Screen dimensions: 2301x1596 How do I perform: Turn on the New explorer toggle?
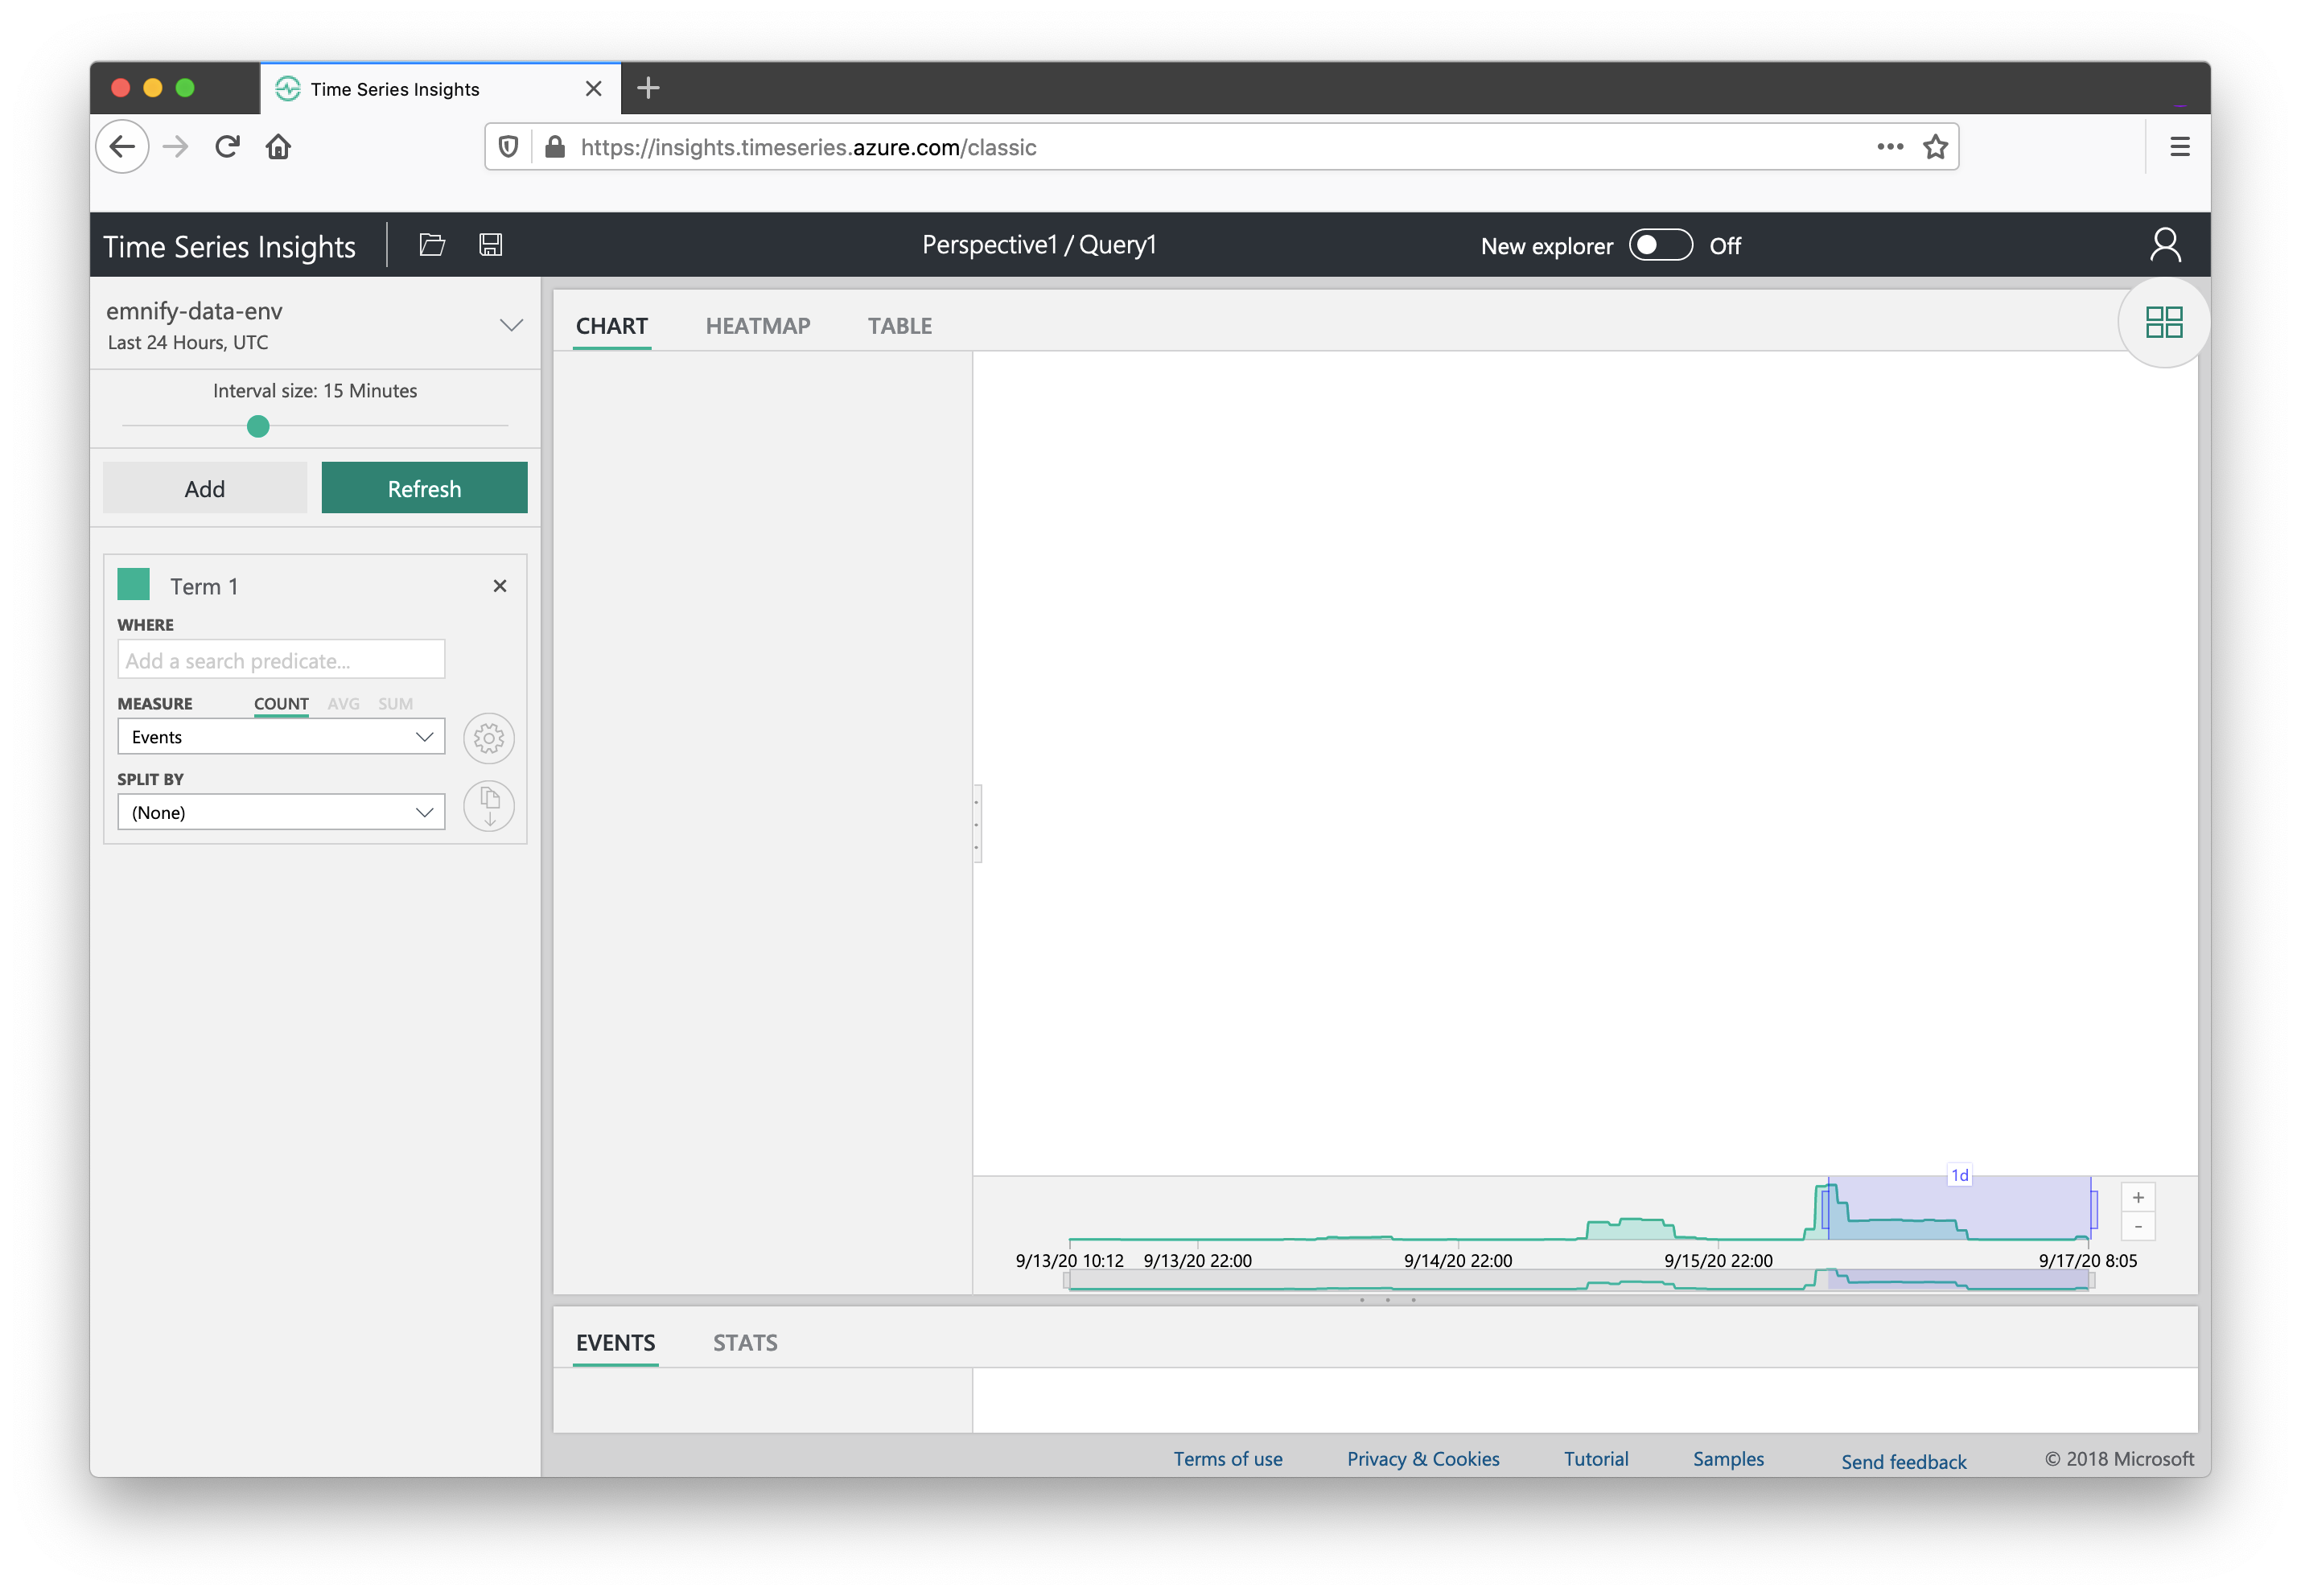coord(1659,244)
